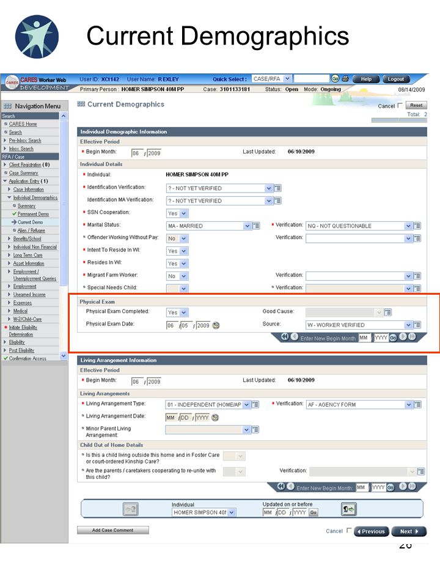The image size is (440, 587).
Task: Open the NQ - NOT QUESTIONABLE verification dropdown
Action: 408,226
